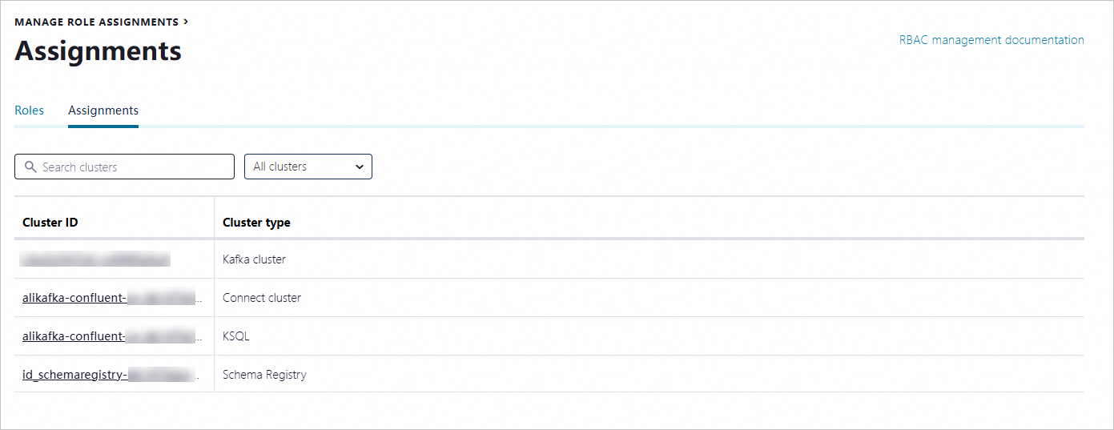
Task: Switch to the Roles tab
Action: 30,111
